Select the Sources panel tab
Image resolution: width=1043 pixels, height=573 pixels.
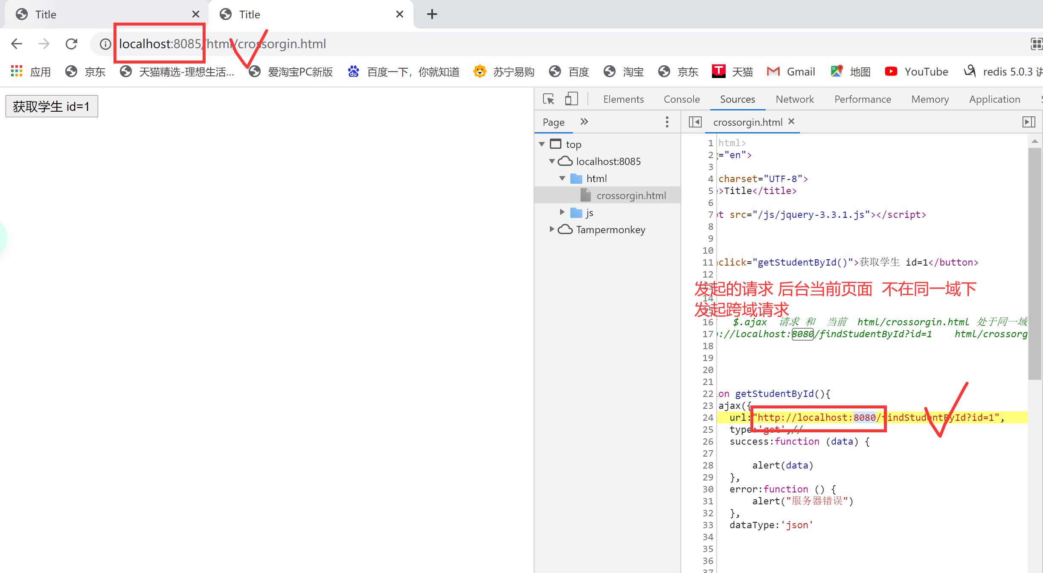coord(738,99)
